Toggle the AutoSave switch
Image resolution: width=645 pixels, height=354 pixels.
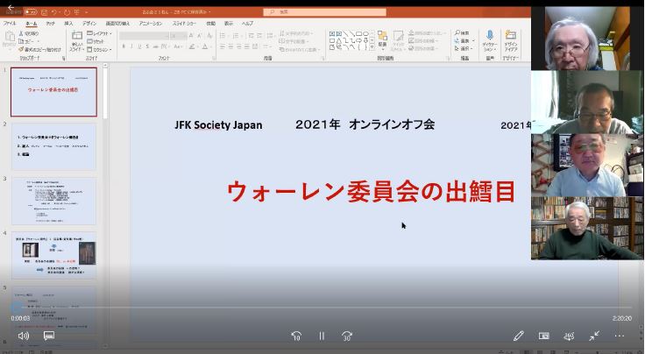point(31,12)
